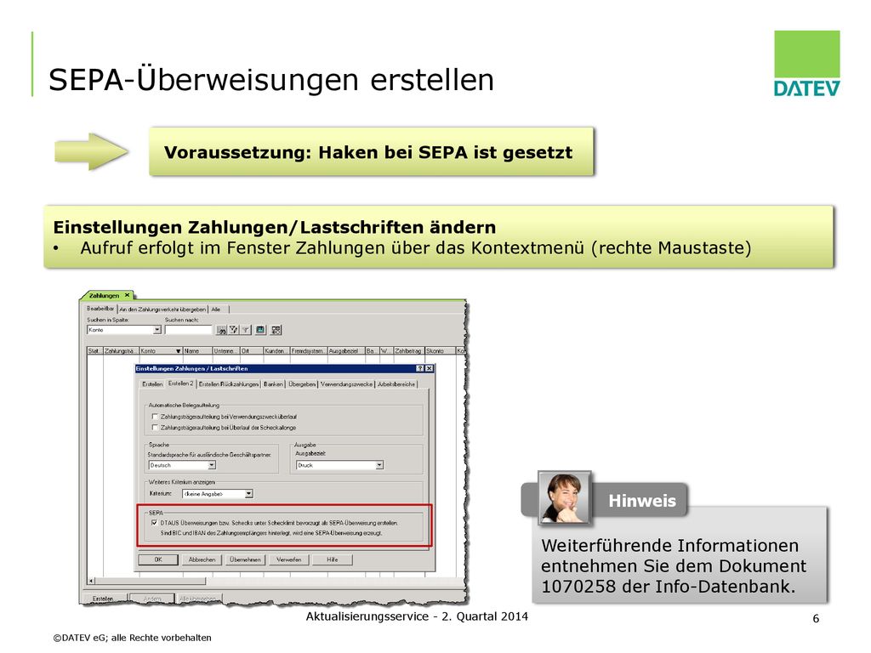Screen dimensions: 871x653
Task: Click the binoculars search icon
Action: [x=222, y=330]
